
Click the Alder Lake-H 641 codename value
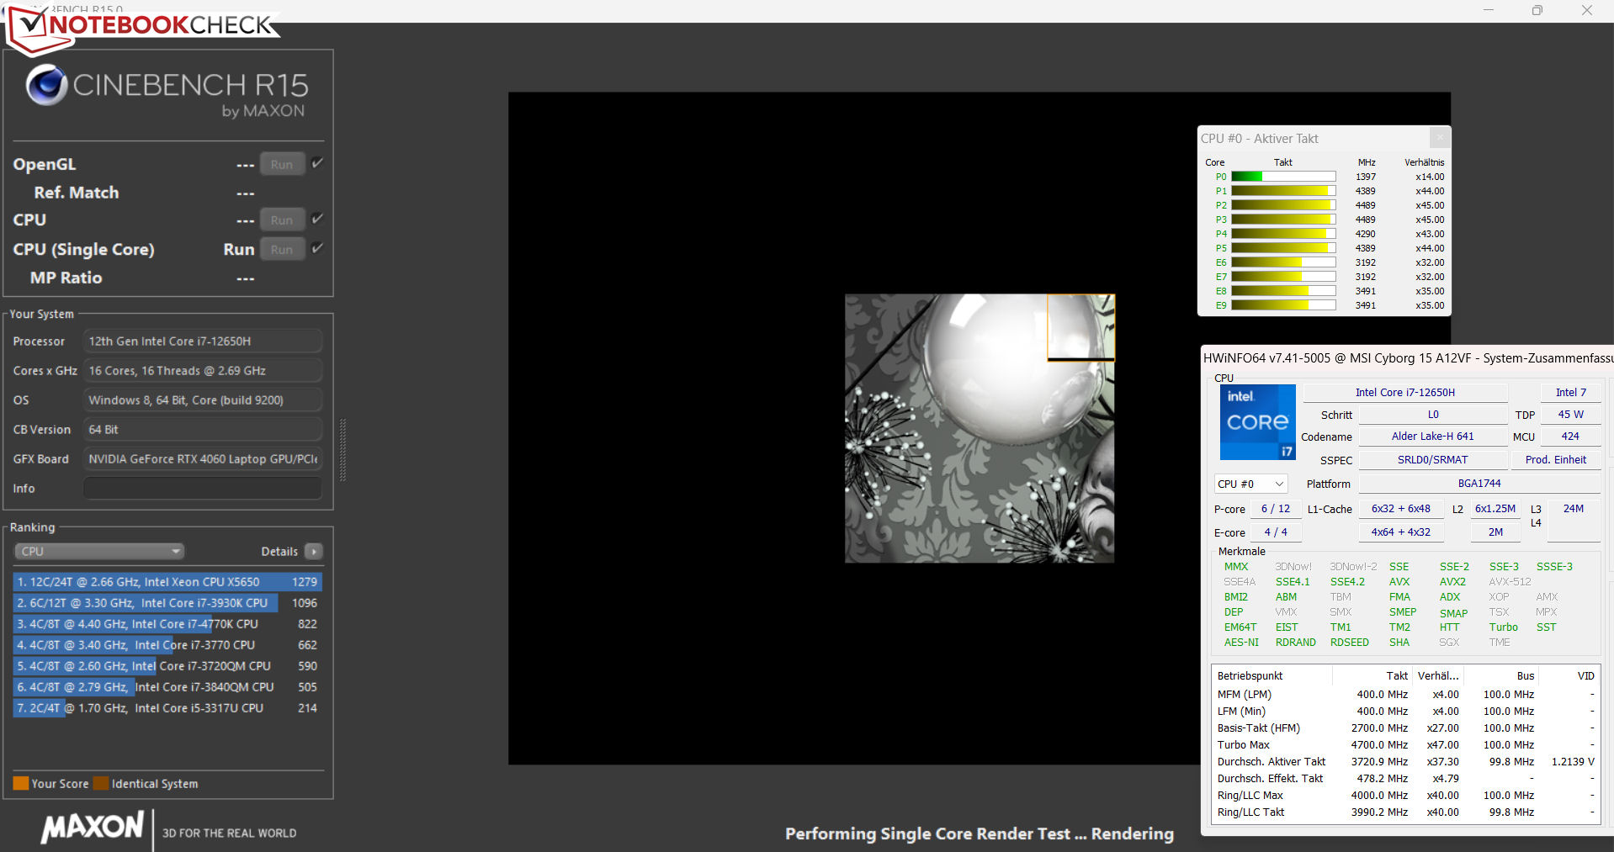click(1432, 437)
